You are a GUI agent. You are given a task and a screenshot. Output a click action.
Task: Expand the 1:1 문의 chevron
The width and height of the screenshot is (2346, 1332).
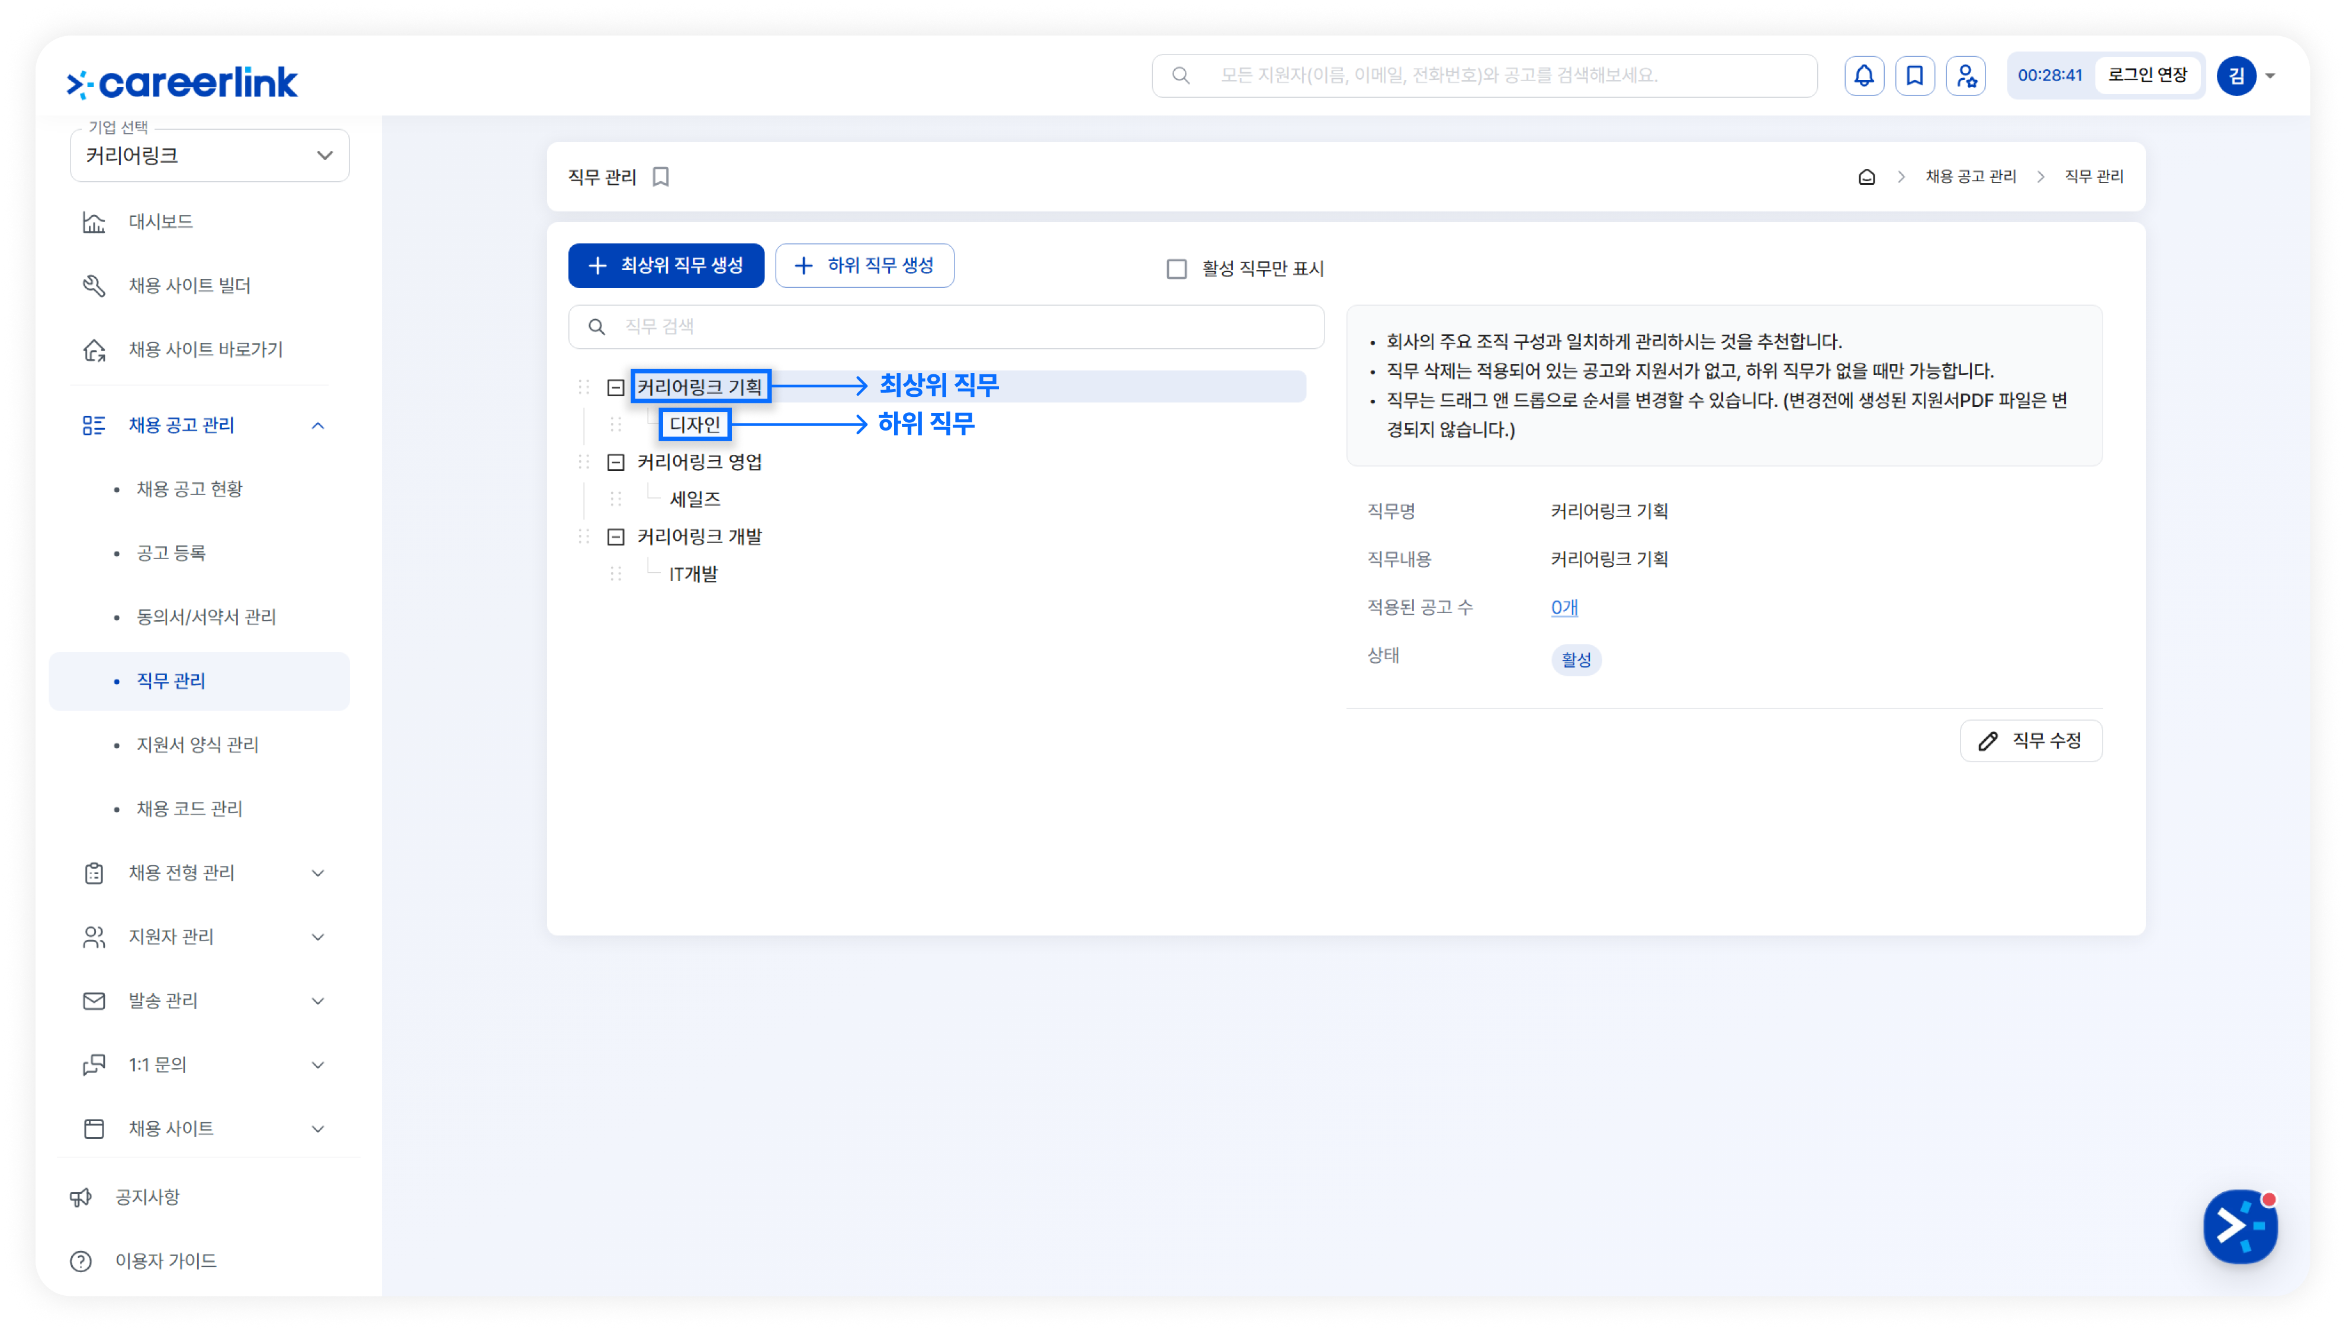tap(319, 1066)
